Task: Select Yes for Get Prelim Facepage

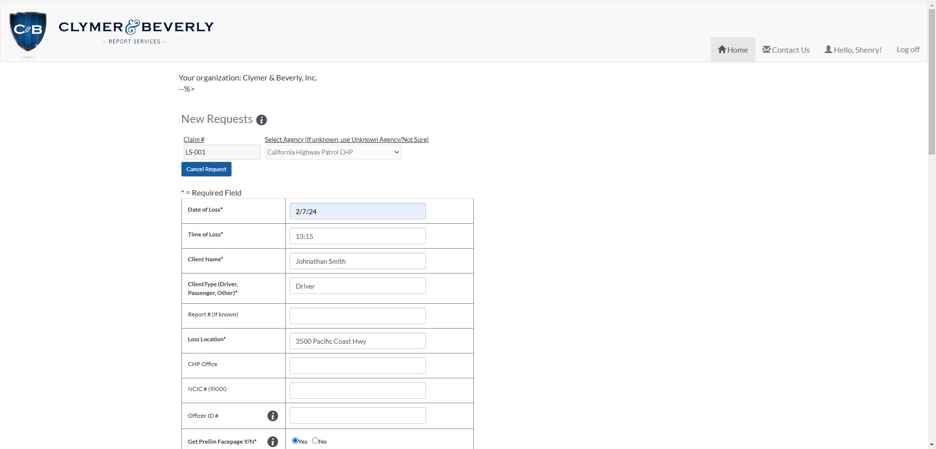Action: point(295,441)
